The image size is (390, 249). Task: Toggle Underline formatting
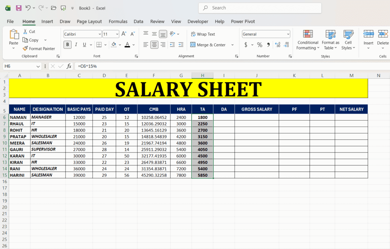(85, 45)
